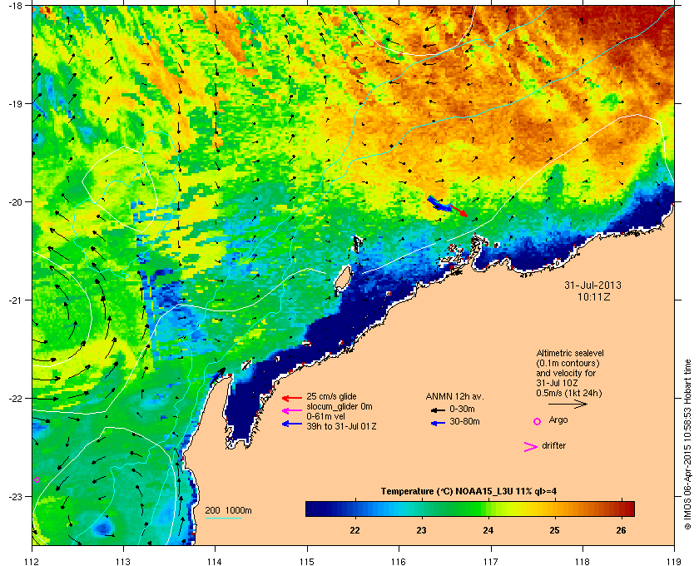The width and height of the screenshot is (699, 566).
Task: Click the "Argo" legend label
Action: (x=558, y=420)
